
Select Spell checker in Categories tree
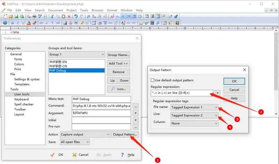tap(24, 104)
